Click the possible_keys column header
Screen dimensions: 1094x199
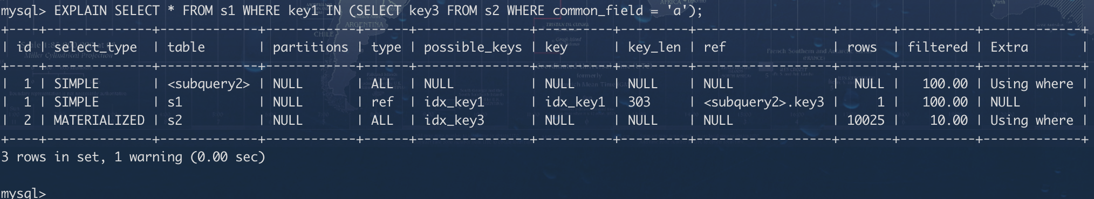coord(473,47)
